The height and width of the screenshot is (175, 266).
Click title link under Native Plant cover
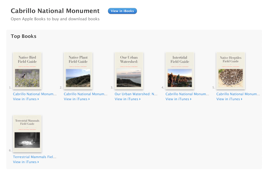pyautogui.click(x=85, y=94)
